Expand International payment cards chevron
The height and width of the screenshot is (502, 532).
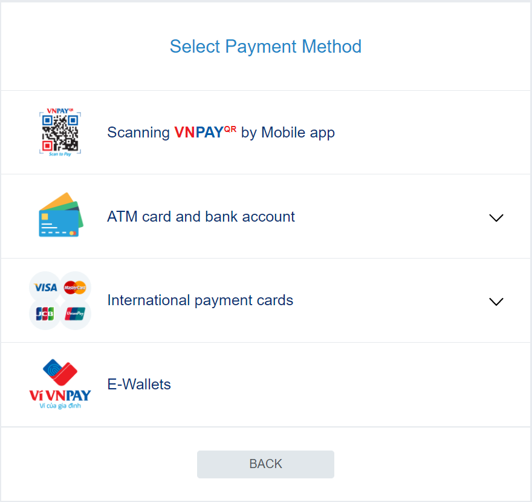(496, 302)
